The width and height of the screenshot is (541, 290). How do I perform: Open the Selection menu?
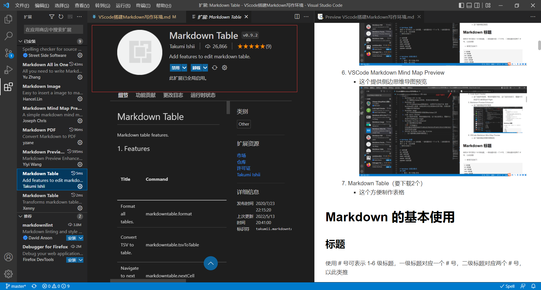coord(62,5)
